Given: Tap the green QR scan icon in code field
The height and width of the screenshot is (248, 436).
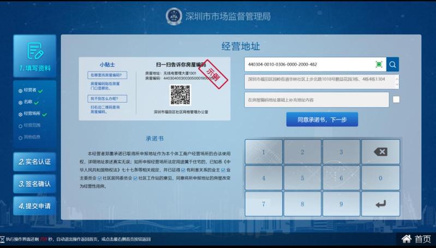Looking at the screenshot, I should [x=379, y=65].
